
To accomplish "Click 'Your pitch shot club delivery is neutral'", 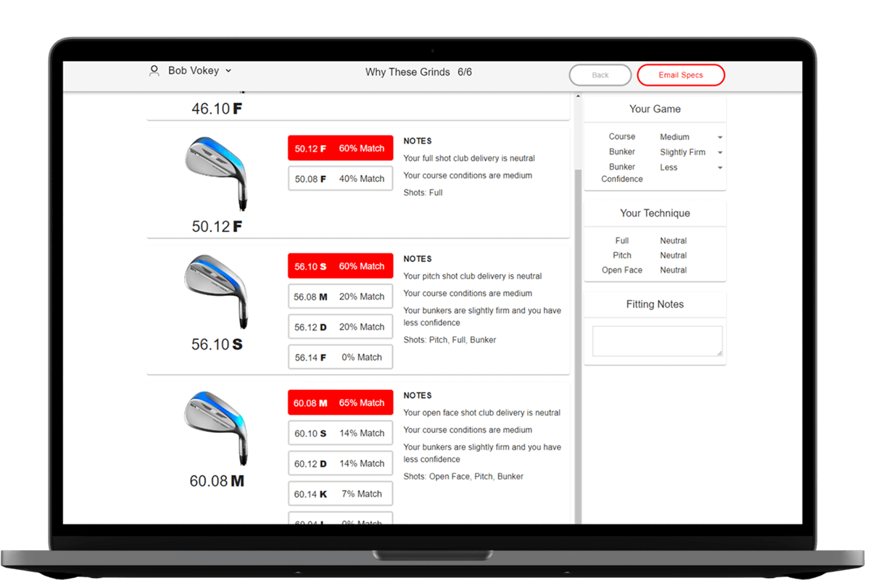I will tap(473, 276).
